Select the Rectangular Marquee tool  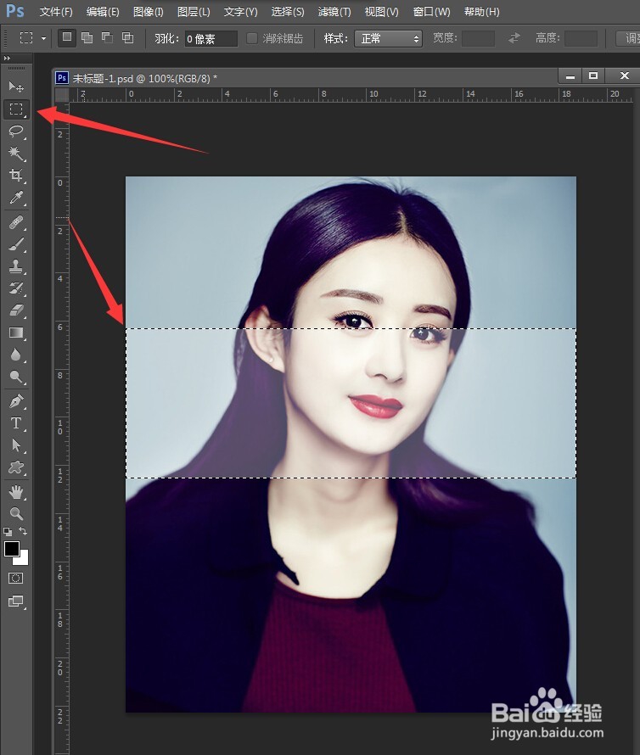click(x=16, y=109)
